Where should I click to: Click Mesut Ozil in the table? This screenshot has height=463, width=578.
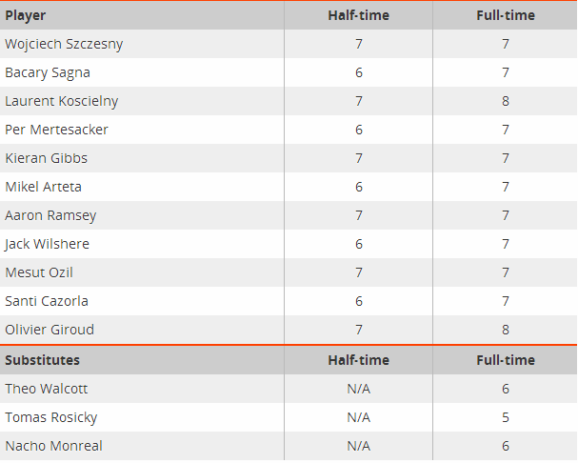(x=39, y=272)
